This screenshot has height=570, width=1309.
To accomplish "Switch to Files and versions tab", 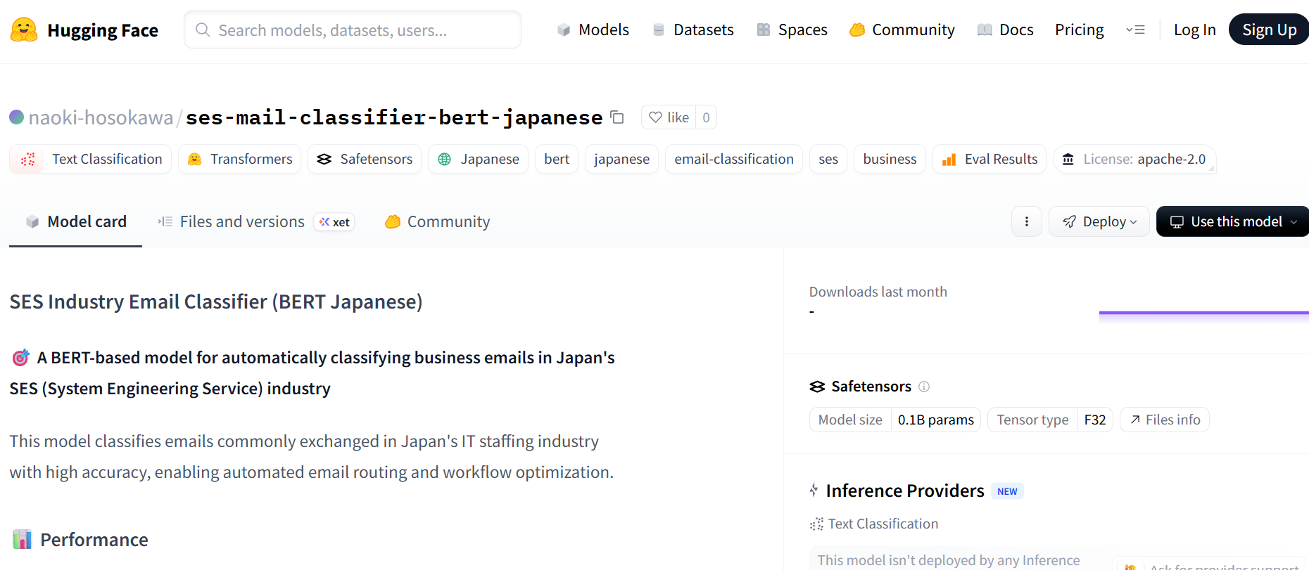I will [x=241, y=221].
